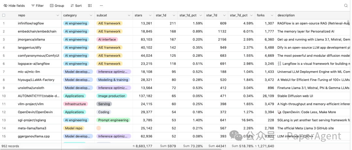Click the Applications tag for OpenDevin row
This screenshot has height=150, width=352.
click(x=74, y=112)
